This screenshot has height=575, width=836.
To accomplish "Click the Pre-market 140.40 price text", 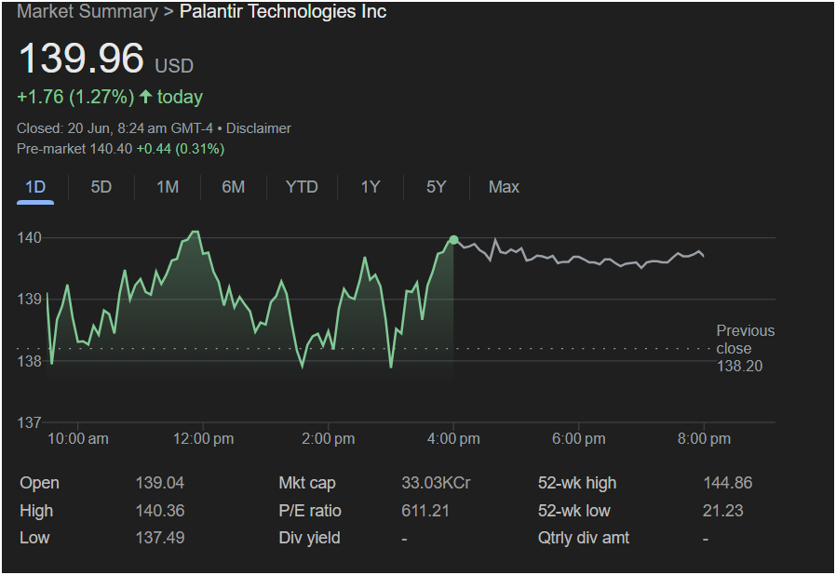I will click(x=74, y=149).
